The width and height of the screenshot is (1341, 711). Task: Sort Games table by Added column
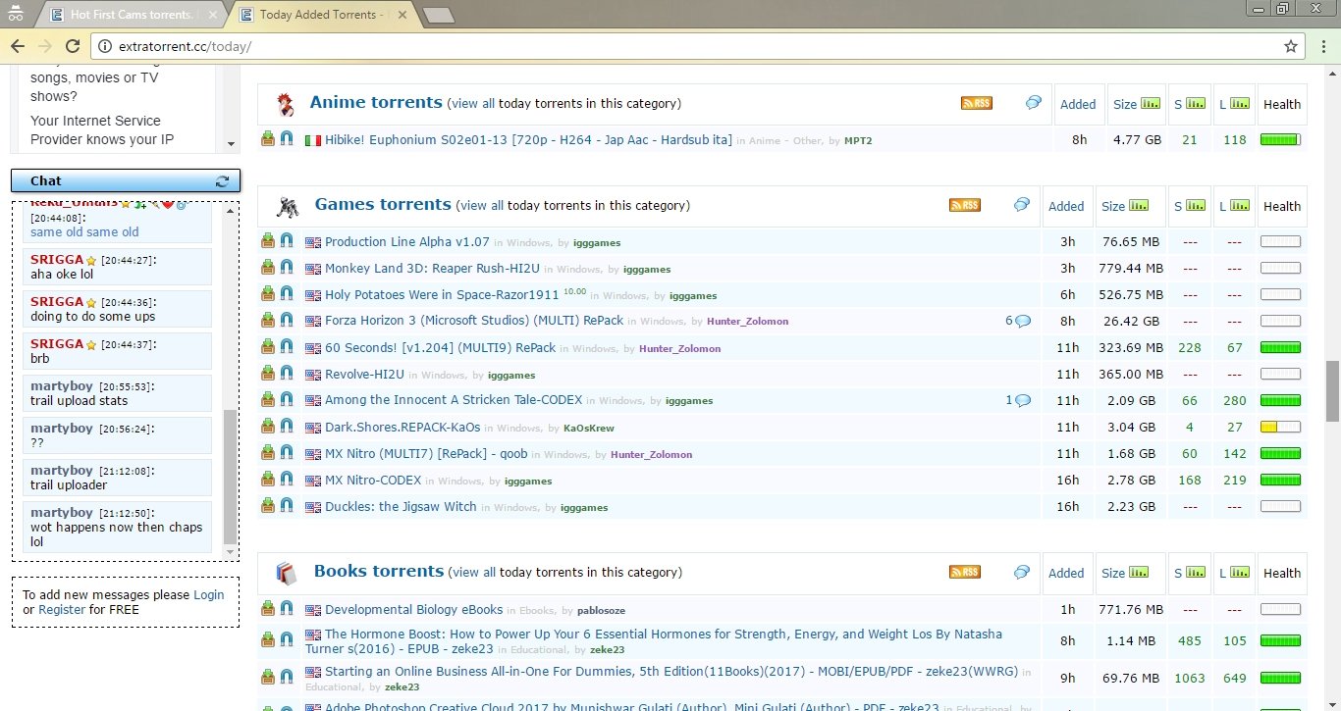pyautogui.click(x=1066, y=206)
